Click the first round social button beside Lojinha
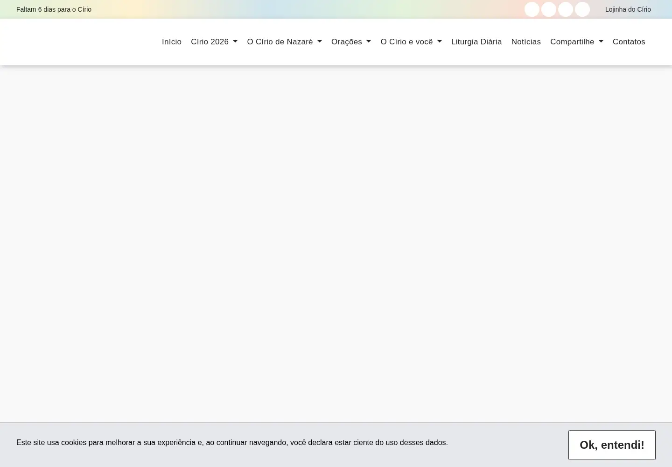Image resolution: width=672 pixels, height=467 pixels. tap(532, 9)
